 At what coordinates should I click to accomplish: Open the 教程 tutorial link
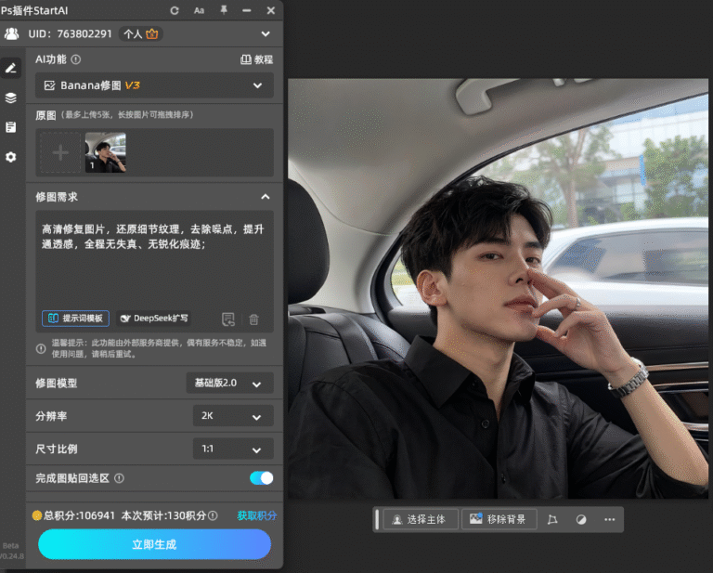click(257, 59)
